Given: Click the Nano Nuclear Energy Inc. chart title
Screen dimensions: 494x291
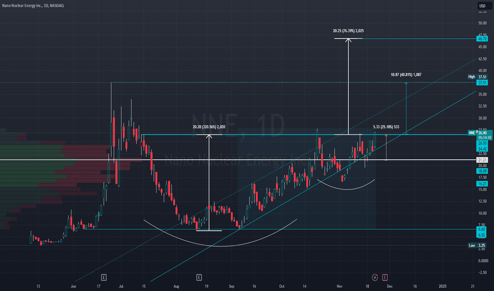Looking at the screenshot, I should [33, 6].
